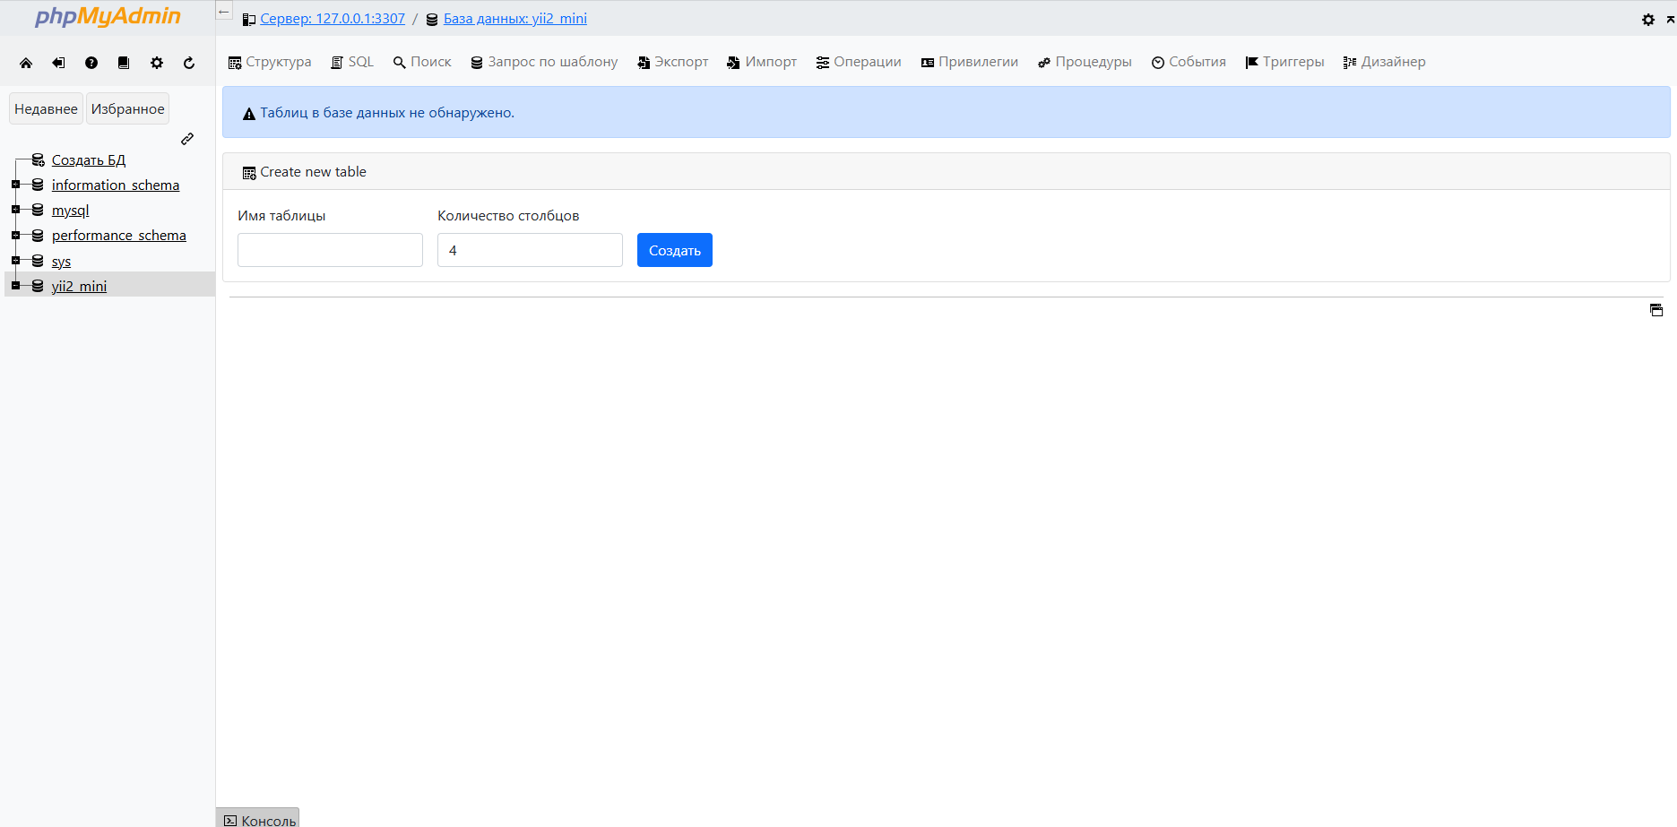
Task: Expand the mysql database node
Action: tap(15, 210)
